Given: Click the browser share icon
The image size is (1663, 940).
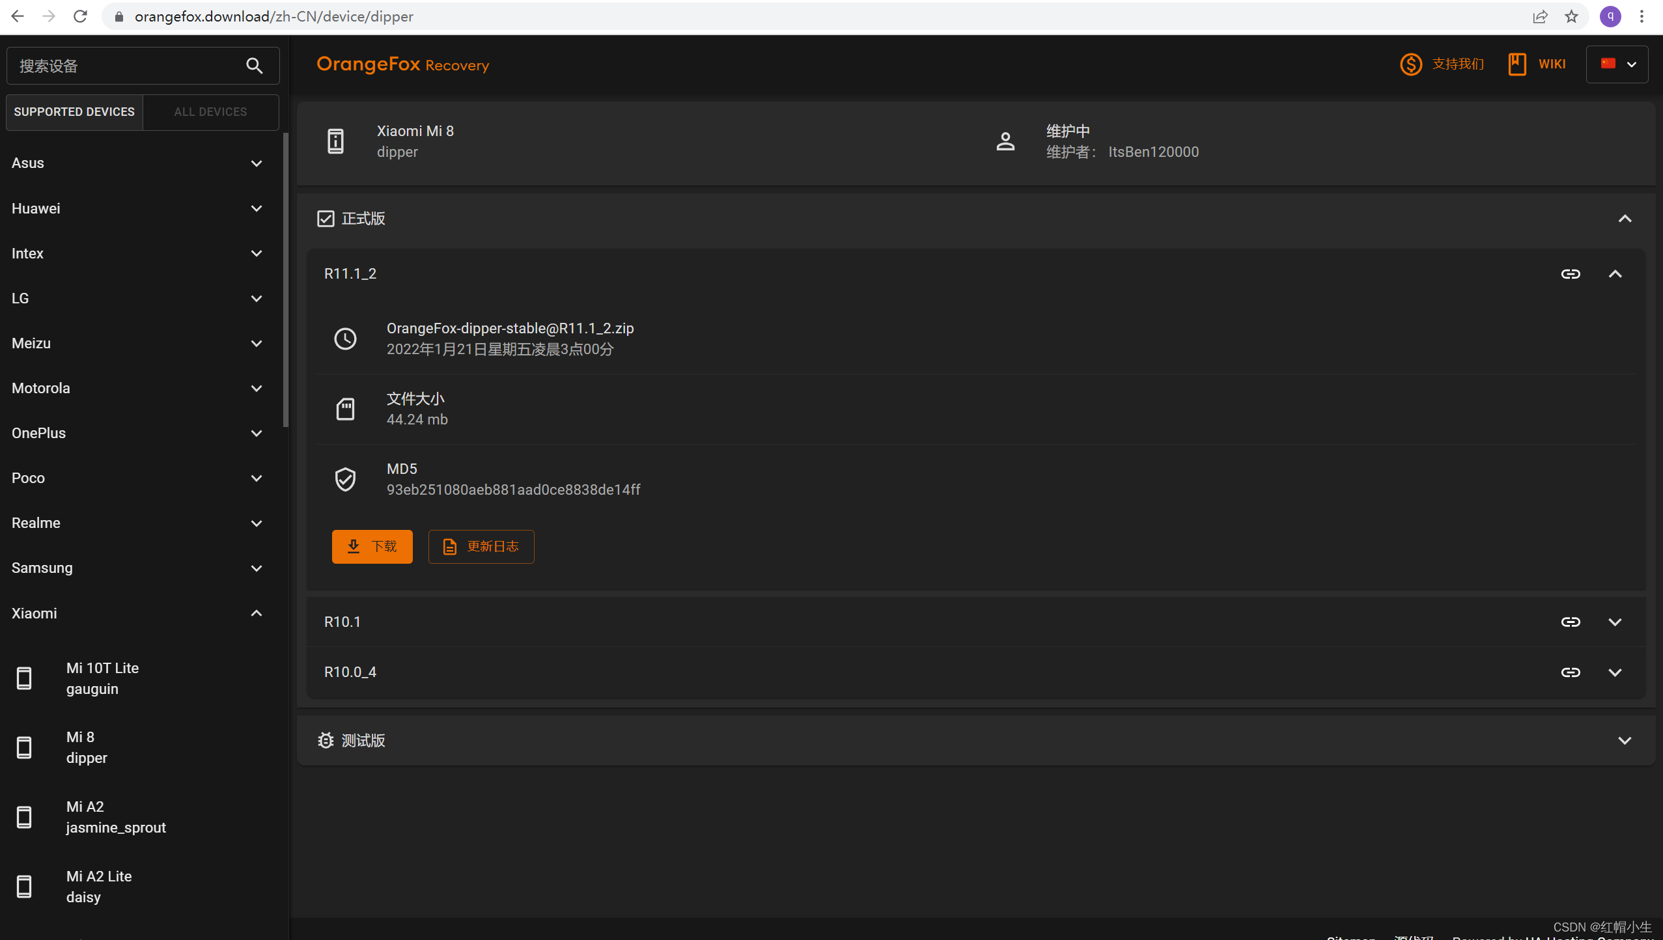Looking at the screenshot, I should click(x=1539, y=16).
